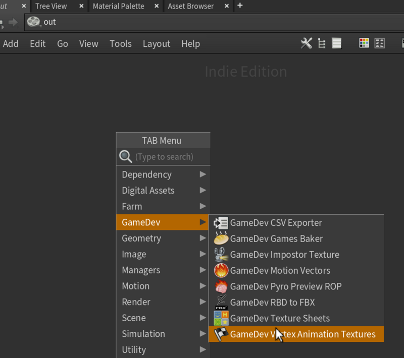Select GameDev Games Baker bread icon
The image size is (404, 358).
point(221,238)
